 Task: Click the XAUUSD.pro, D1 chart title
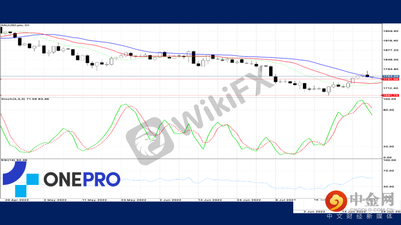click(x=15, y=25)
